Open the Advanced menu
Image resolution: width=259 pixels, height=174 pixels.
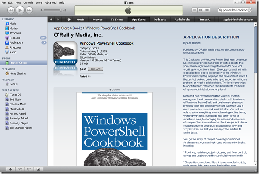coord(51,3)
